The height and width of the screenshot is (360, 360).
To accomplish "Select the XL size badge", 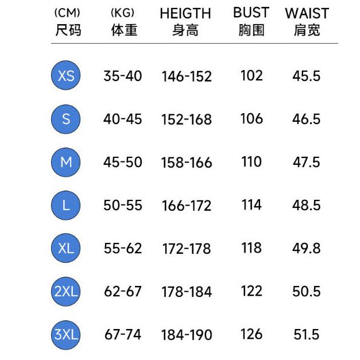I will pyautogui.click(x=66, y=248).
